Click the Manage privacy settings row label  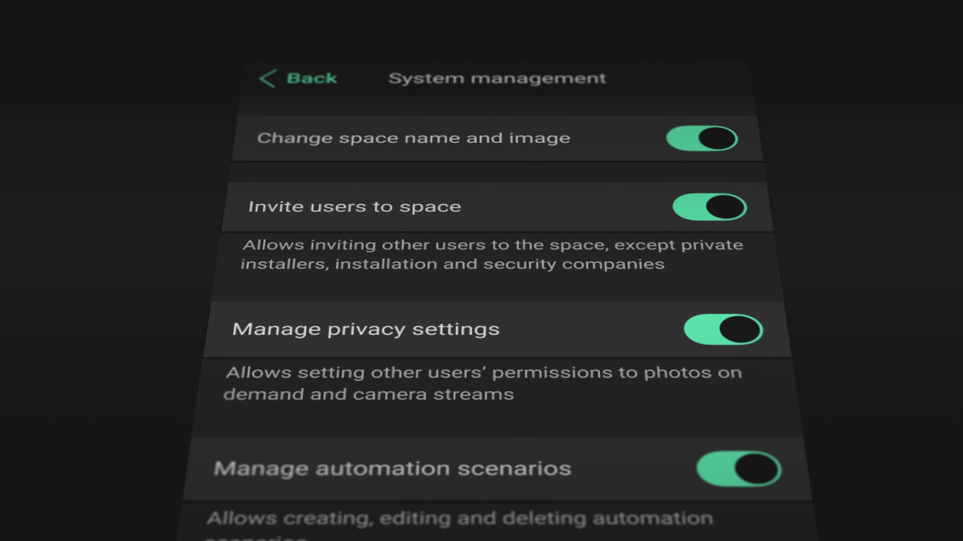tap(366, 329)
